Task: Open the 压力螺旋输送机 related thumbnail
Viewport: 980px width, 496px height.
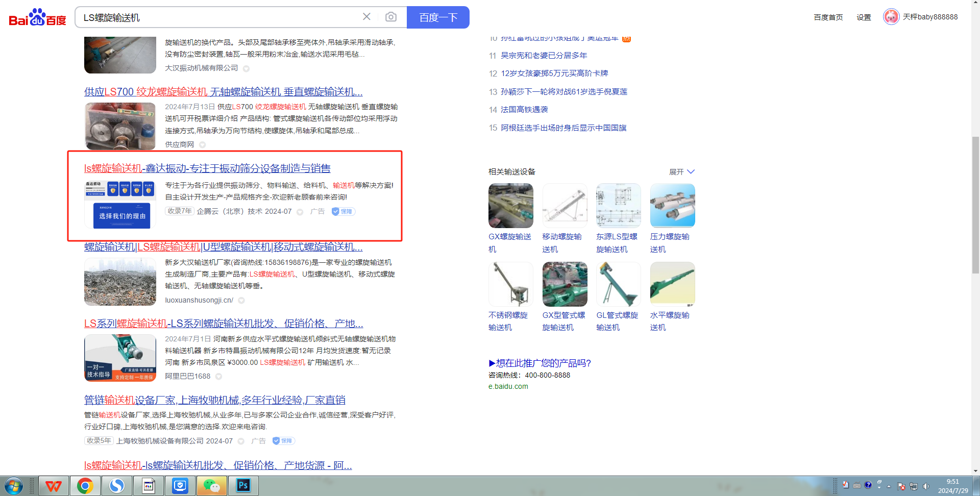Action: 673,206
